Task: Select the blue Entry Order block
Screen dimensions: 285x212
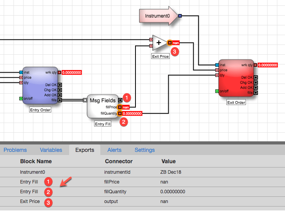Action: tap(40, 85)
